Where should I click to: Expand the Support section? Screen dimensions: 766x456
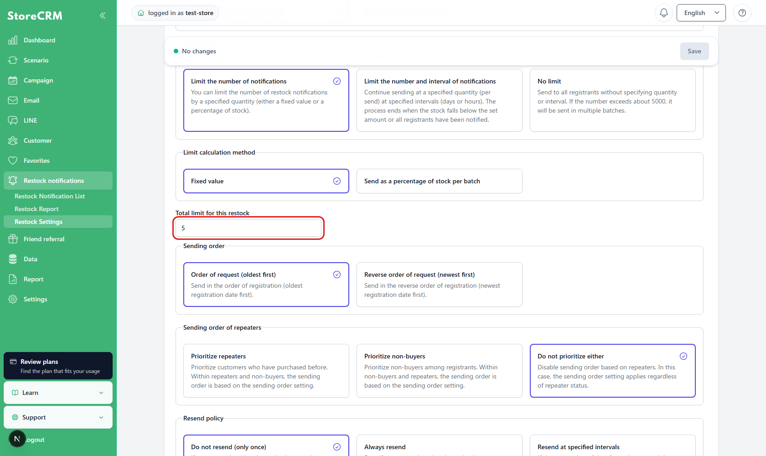(x=58, y=417)
